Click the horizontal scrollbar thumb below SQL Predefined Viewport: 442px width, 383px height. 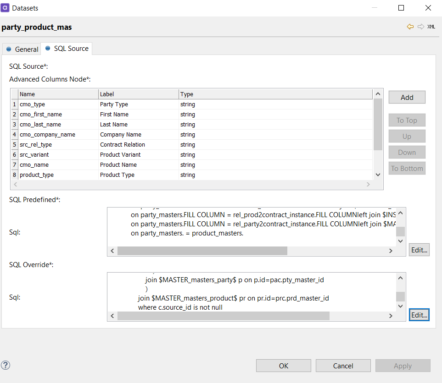202,251
